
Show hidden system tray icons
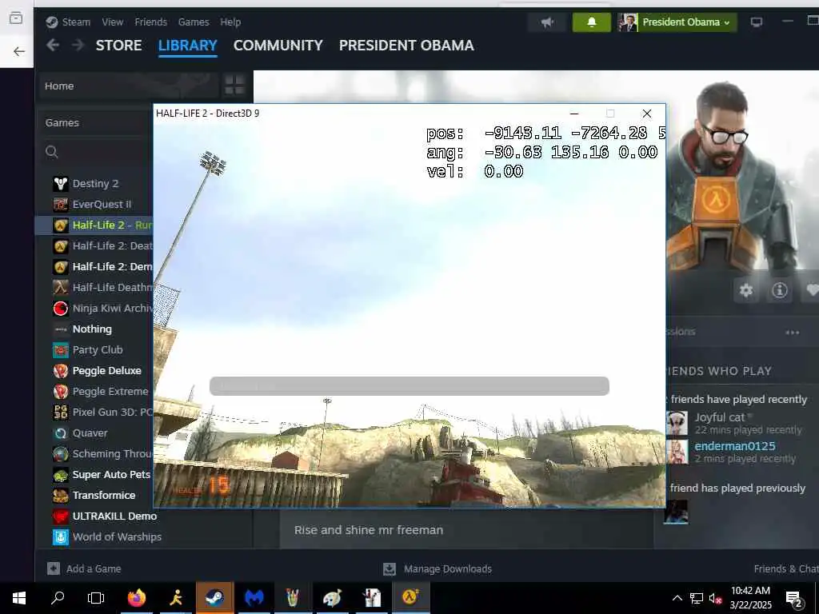pyautogui.click(x=677, y=598)
